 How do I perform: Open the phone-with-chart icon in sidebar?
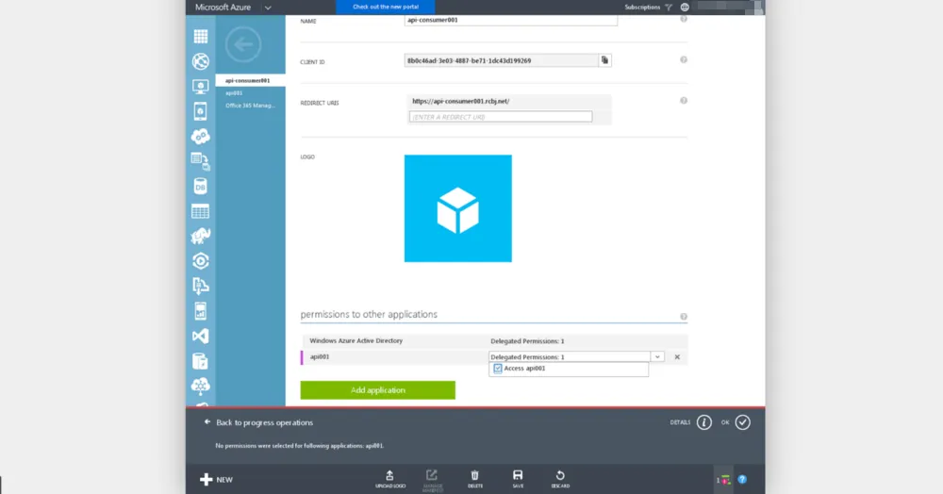(x=200, y=311)
